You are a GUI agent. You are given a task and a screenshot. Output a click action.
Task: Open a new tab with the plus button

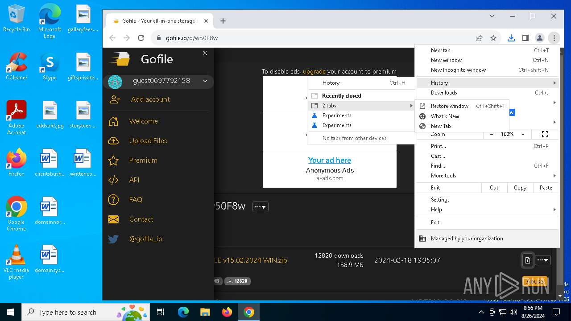223,21
